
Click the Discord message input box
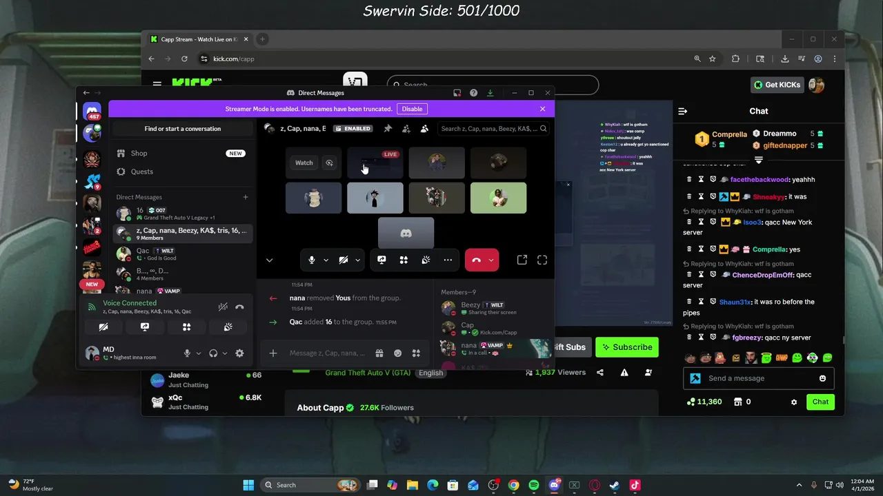click(328, 353)
